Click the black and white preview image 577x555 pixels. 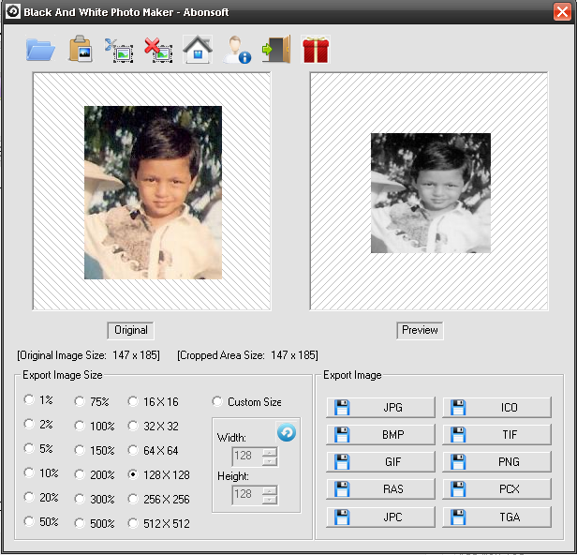tap(430, 193)
